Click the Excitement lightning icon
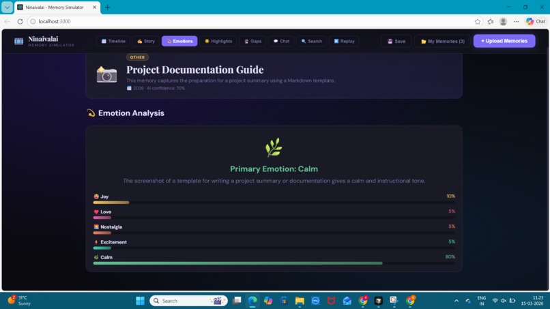Screen dimensions: 550x309 96,242
